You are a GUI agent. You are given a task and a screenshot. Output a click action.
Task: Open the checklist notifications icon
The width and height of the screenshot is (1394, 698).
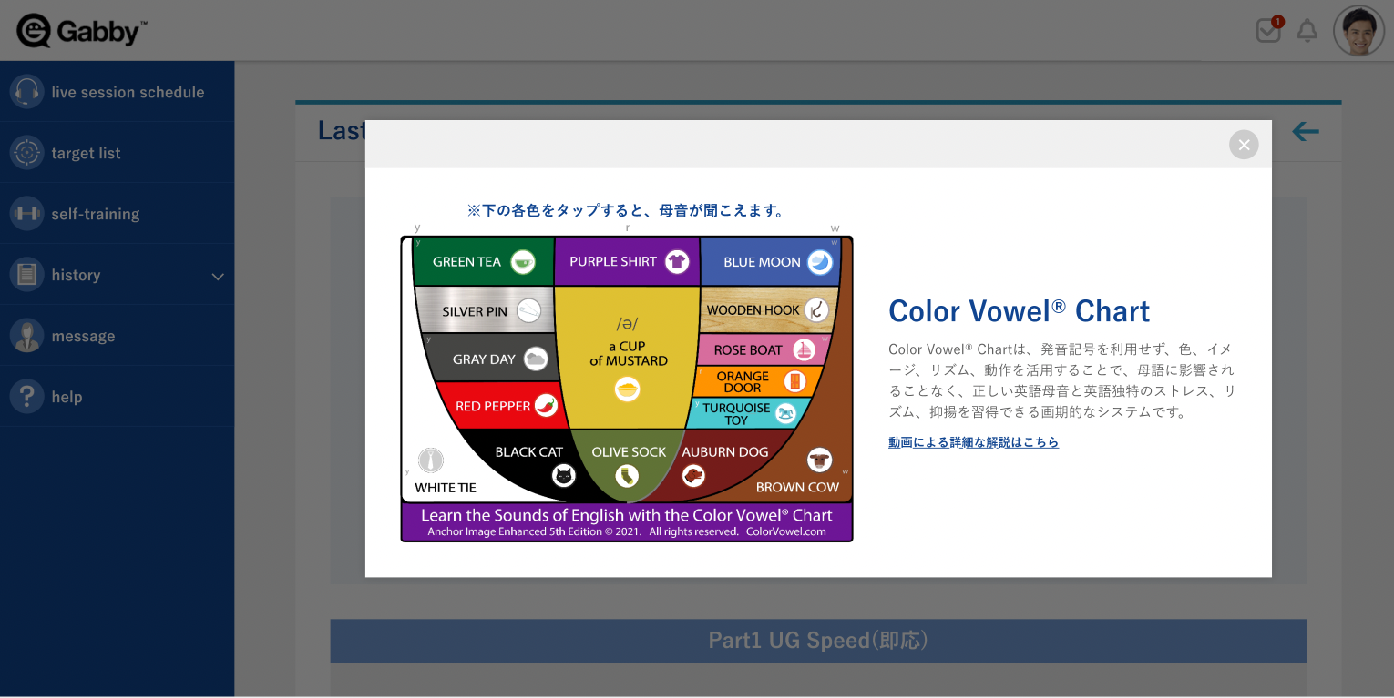click(1268, 30)
